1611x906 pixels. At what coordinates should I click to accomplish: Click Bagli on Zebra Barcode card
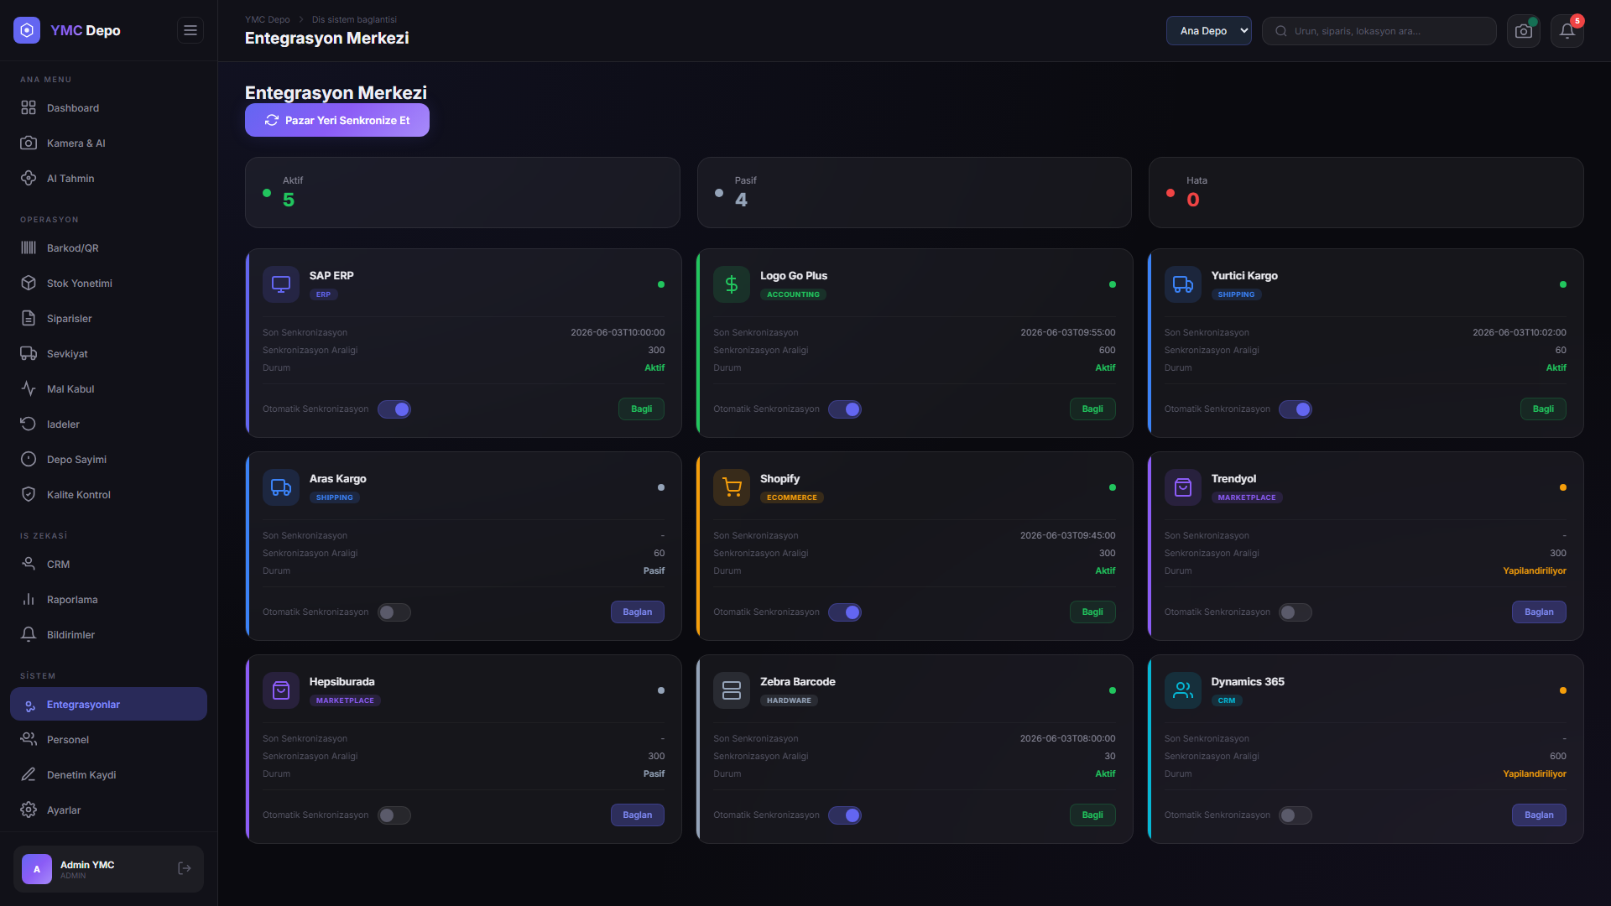(1092, 815)
